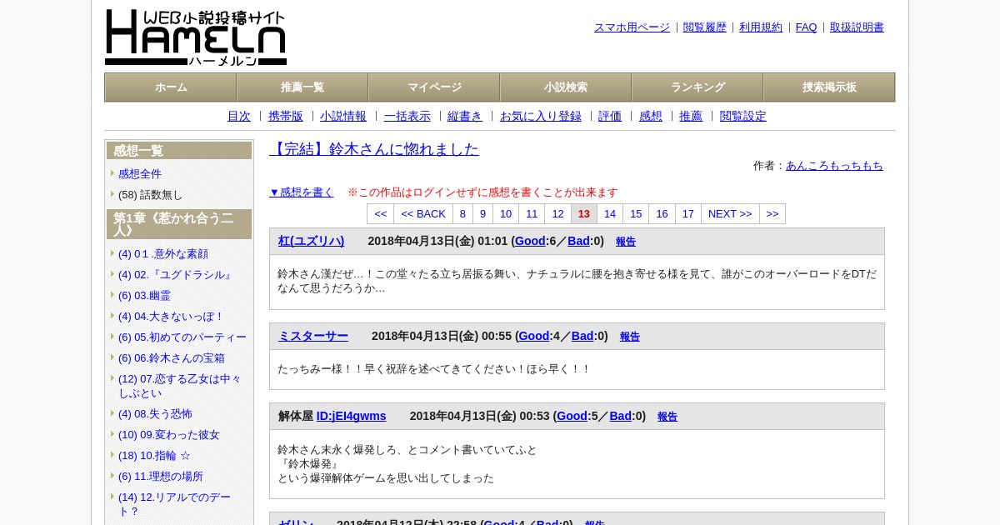
Task: Mark 解体屋 comment as Bad
Action: point(621,417)
